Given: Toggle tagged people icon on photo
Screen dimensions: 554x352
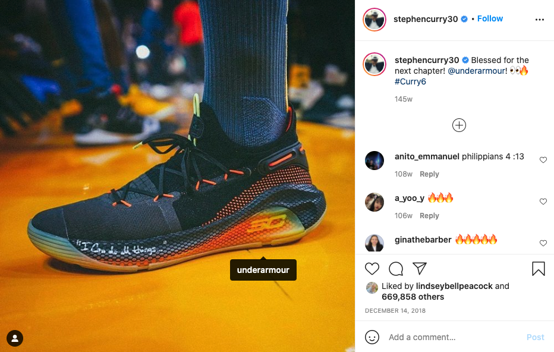Looking at the screenshot, I should click(15, 338).
